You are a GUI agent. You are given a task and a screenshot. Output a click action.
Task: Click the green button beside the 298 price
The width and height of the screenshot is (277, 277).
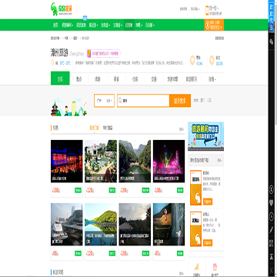(78, 190)
